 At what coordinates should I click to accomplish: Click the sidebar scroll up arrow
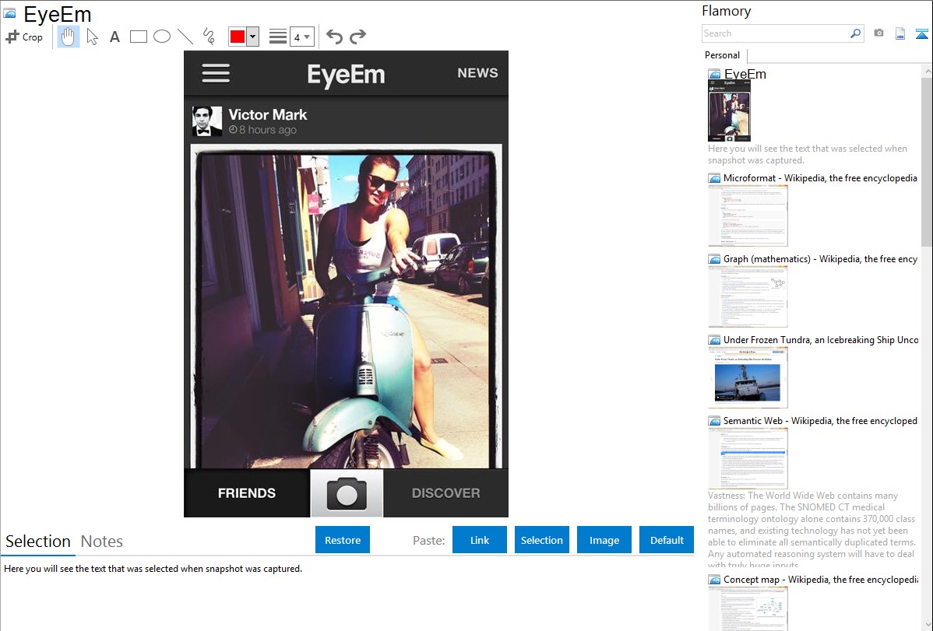pyautogui.click(x=927, y=71)
